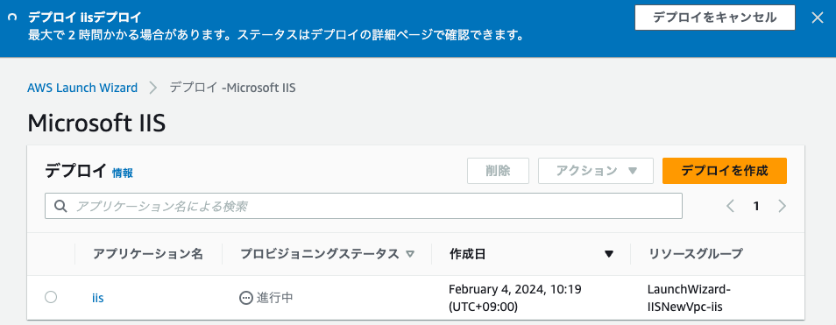This screenshot has width=836, height=325.
Task: Go to previous page arrow
Action: (x=731, y=206)
